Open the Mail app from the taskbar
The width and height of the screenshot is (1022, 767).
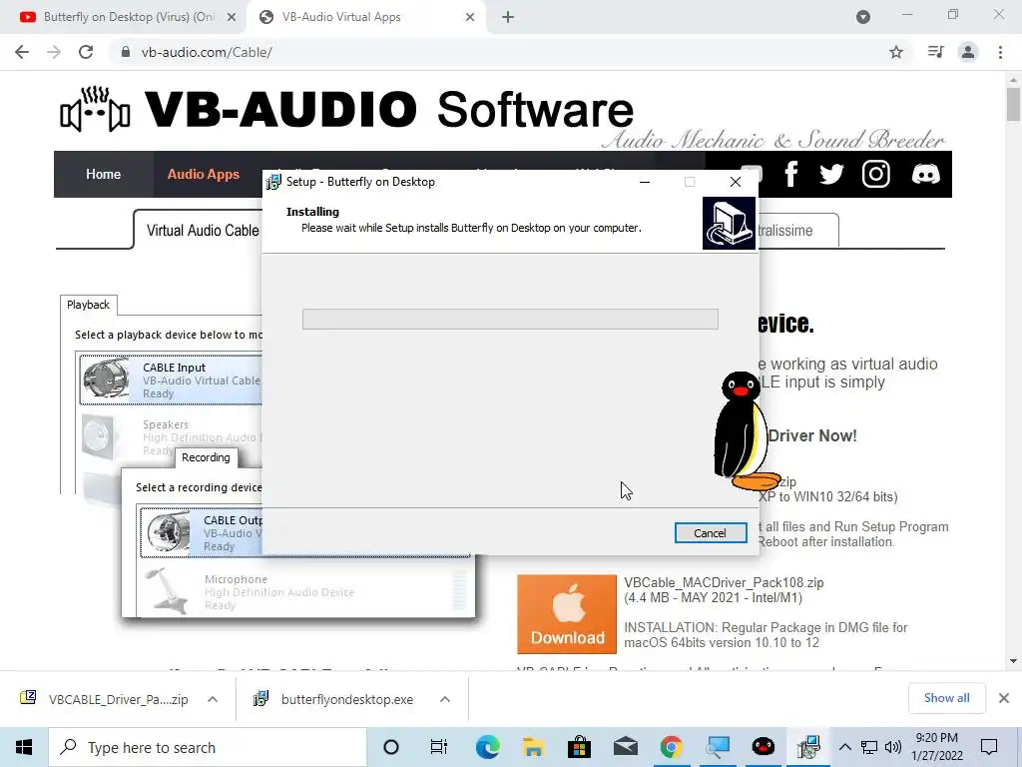625,747
